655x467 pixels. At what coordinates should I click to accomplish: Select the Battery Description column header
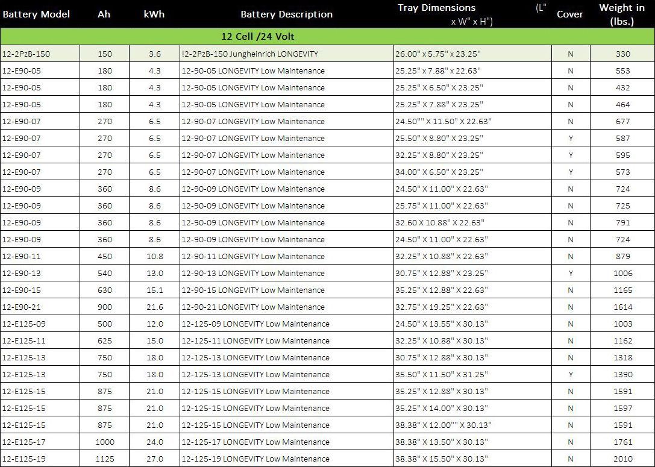tap(286, 14)
